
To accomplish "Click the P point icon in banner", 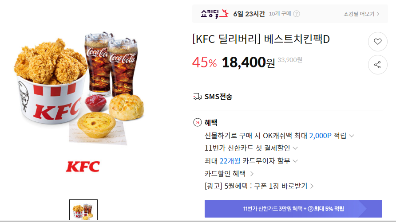I will click(311, 209).
